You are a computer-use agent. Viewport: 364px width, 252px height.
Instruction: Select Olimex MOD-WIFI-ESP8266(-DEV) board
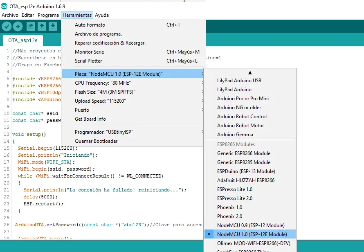[250, 243]
